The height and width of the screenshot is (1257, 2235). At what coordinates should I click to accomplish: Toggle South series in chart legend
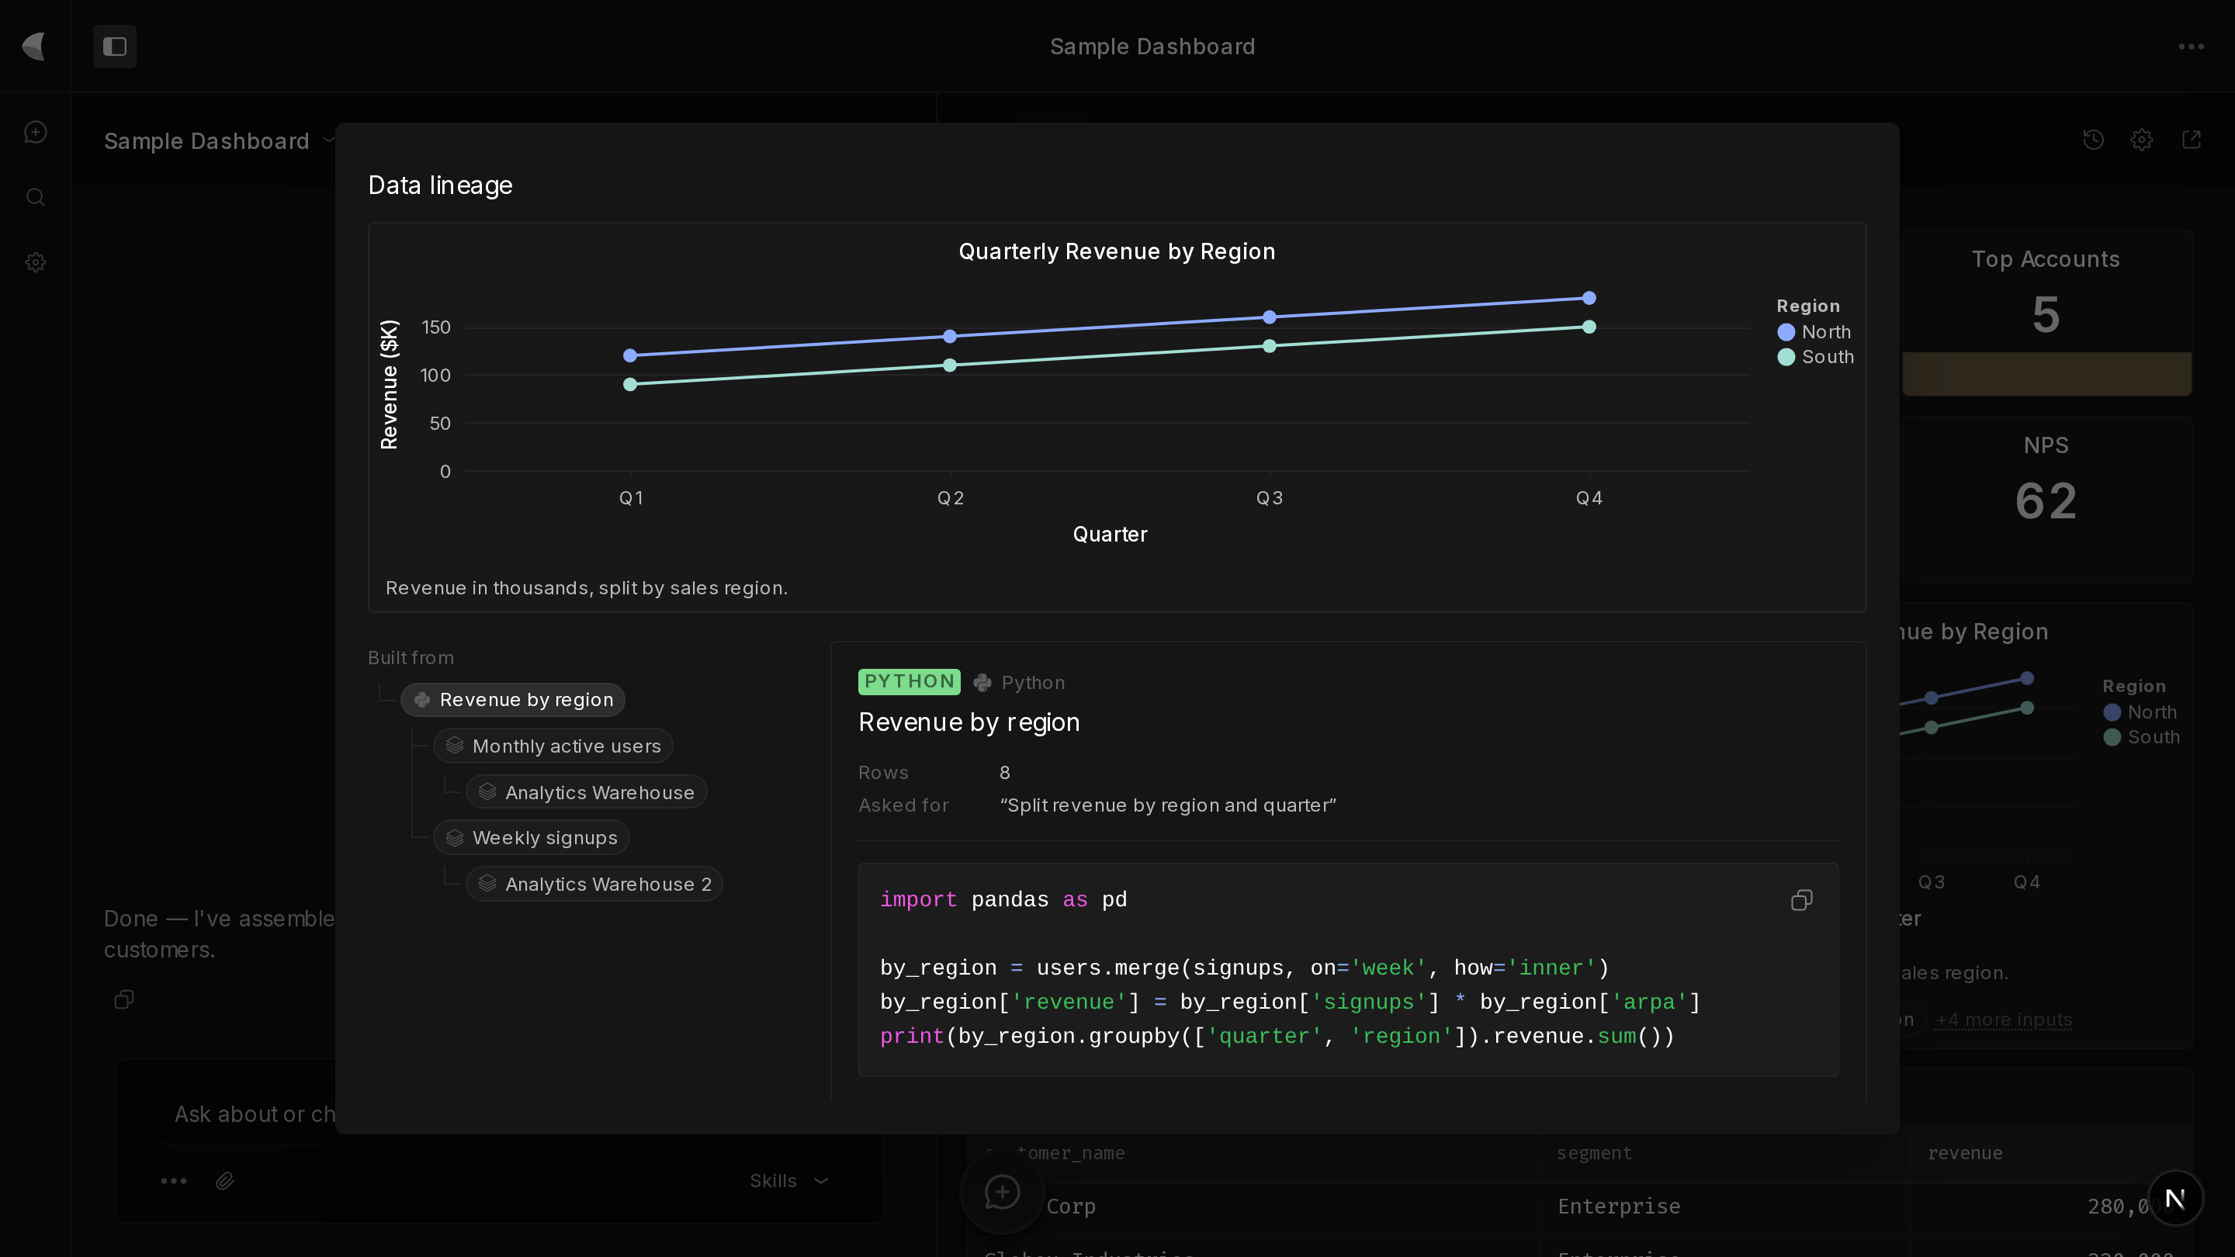(1815, 358)
